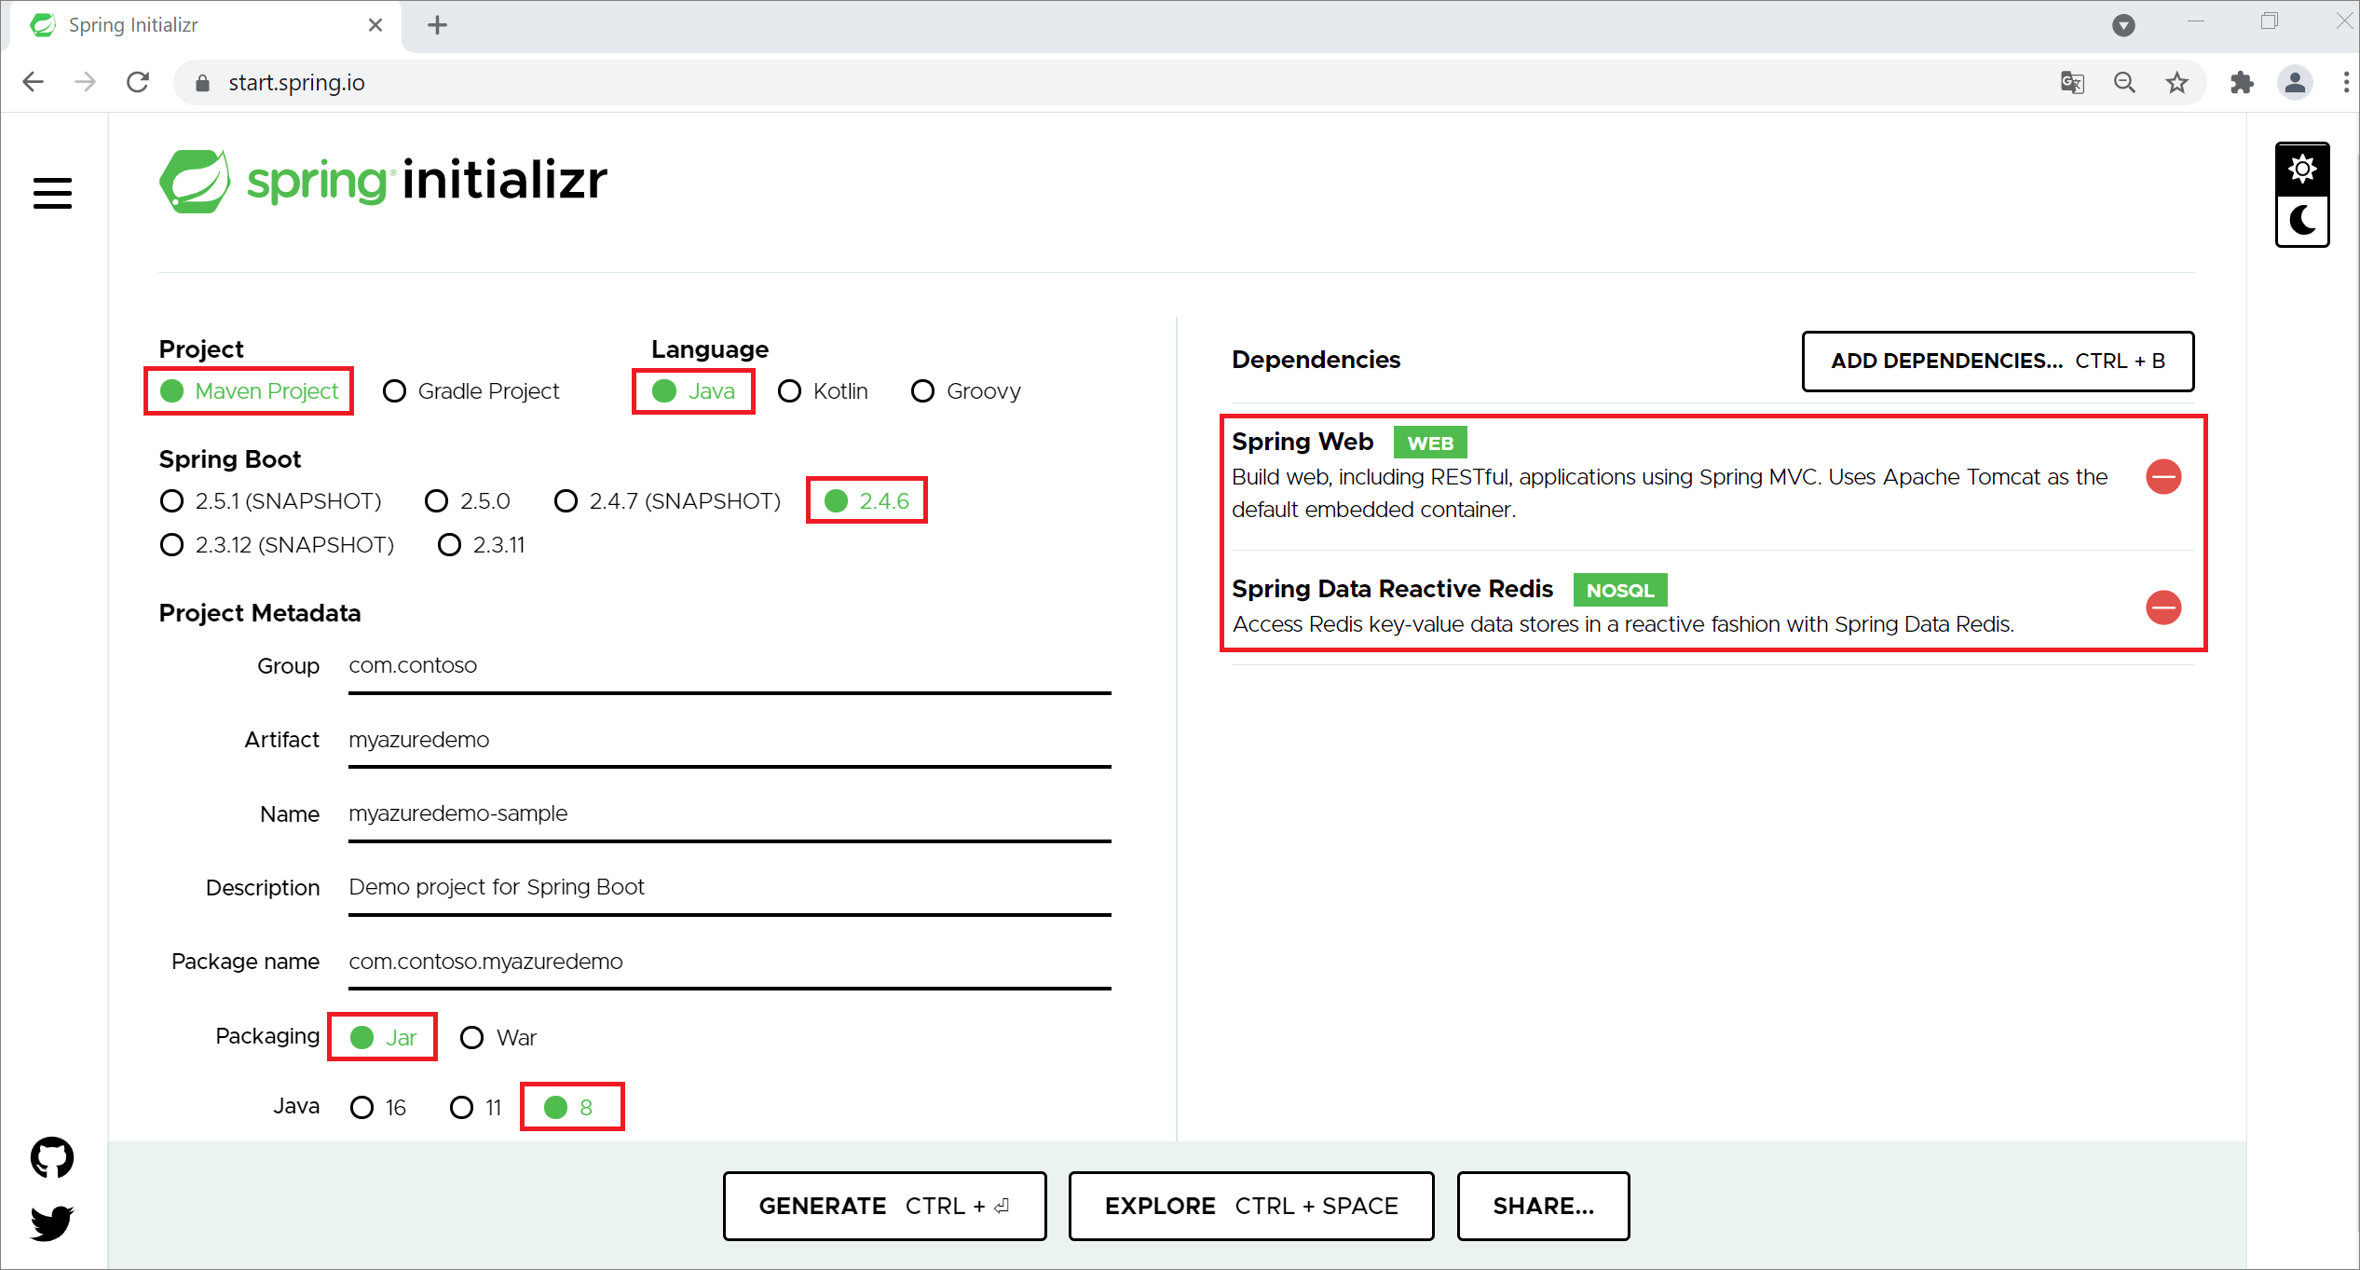Click the GENERATE button
Viewport: 2360px width, 1270px height.
[883, 1205]
